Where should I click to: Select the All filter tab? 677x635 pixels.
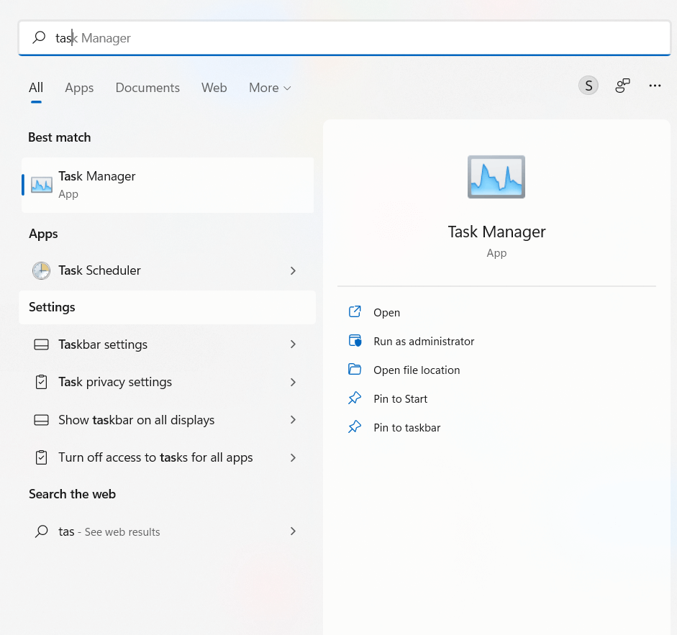coord(36,88)
